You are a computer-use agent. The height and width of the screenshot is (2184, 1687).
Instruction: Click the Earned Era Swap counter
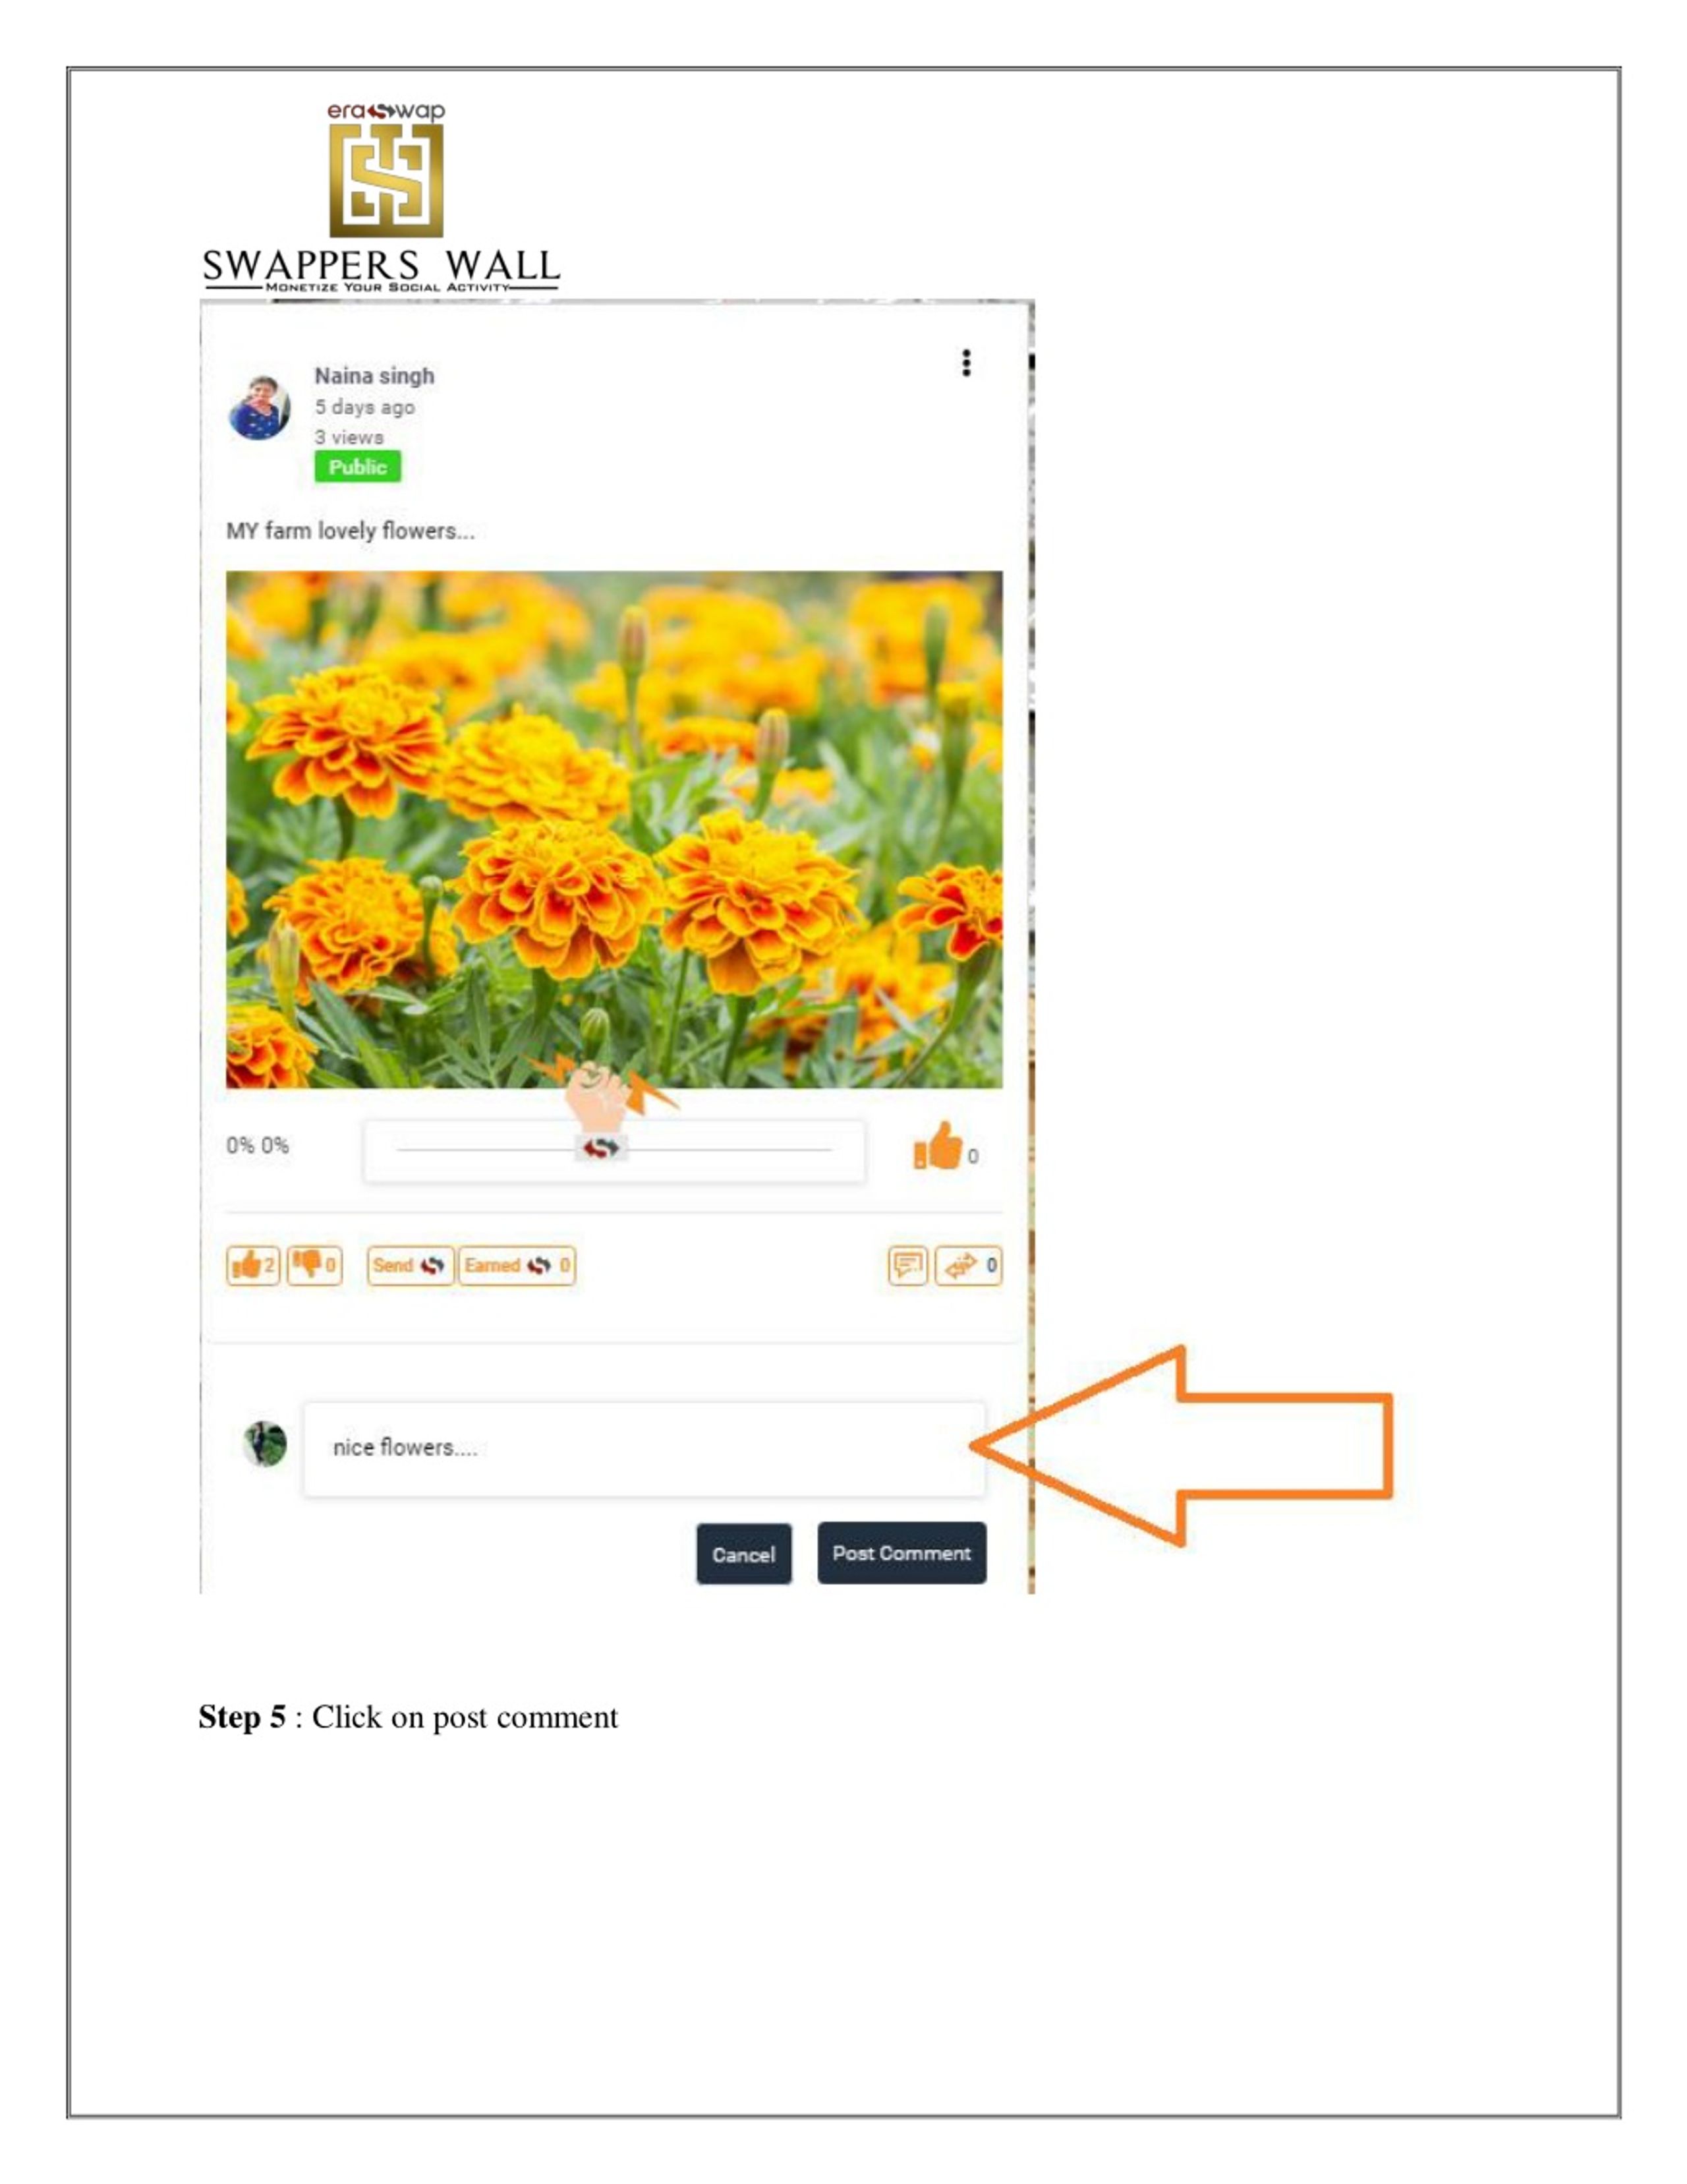(x=517, y=1265)
